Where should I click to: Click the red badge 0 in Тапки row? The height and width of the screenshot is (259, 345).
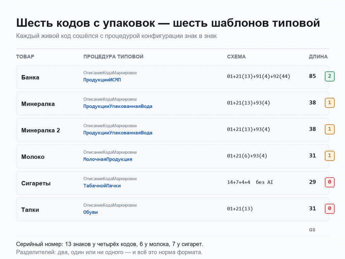click(330, 208)
